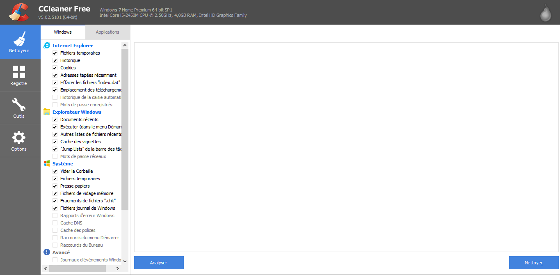Click the Analyser button
560x275 pixels.
pyautogui.click(x=159, y=263)
